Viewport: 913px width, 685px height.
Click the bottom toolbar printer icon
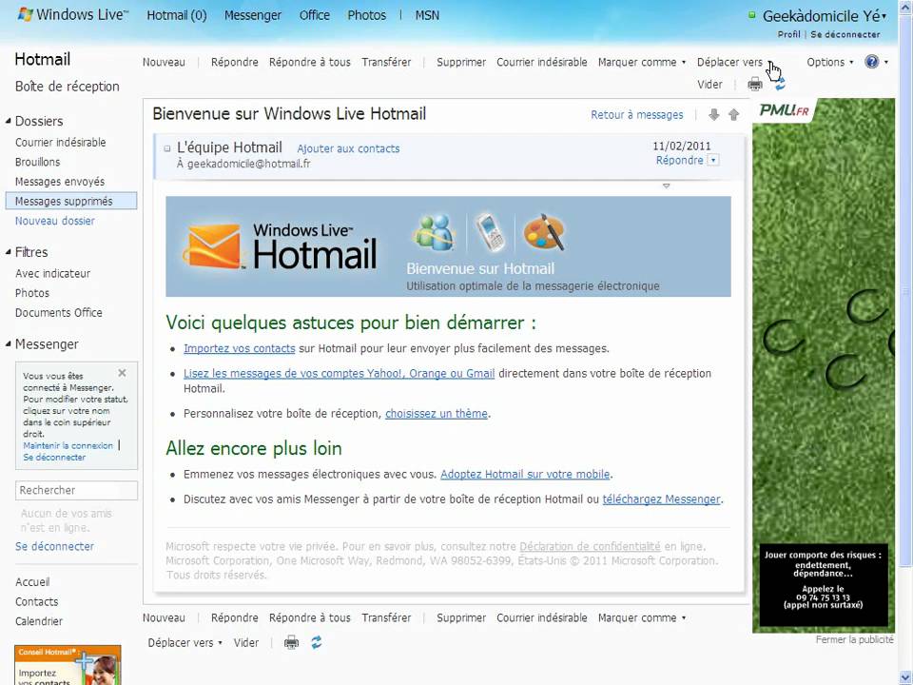click(x=291, y=642)
